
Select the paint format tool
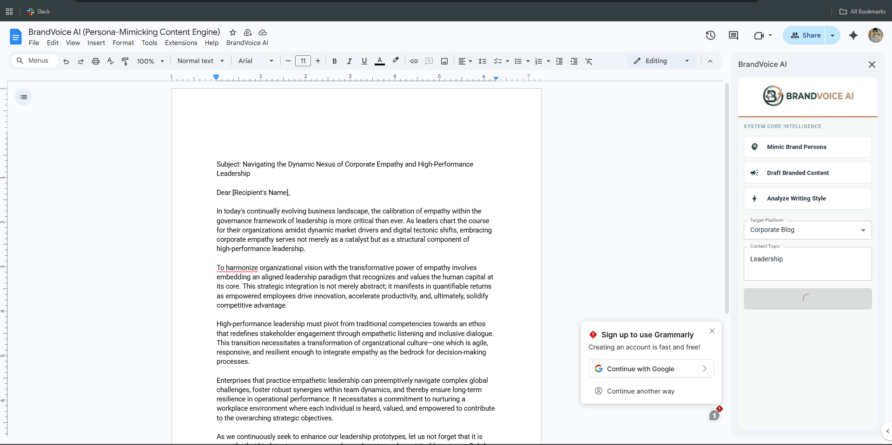(125, 61)
